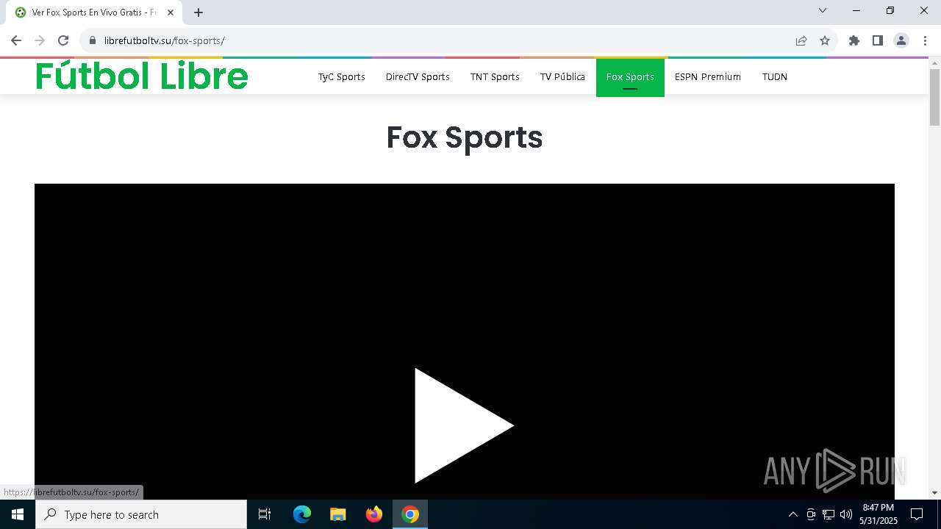The height and width of the screenshot is (529, 941).
Task: Open the Windows Start menu
Action: 18,514
